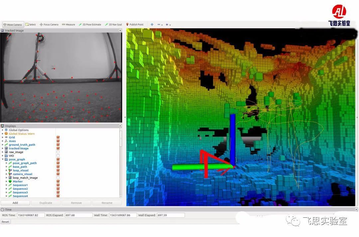This screenshot has width=359, height=237.
Task: Select the 2D Nav Goal tool
Action: 113,25
